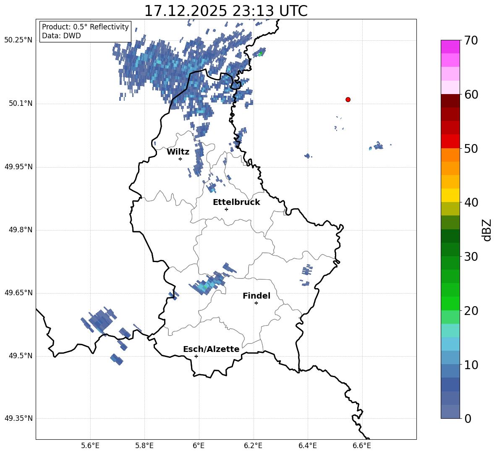
Task: Click the 49.35°N latitude label
Action: [x=18, y=419]
